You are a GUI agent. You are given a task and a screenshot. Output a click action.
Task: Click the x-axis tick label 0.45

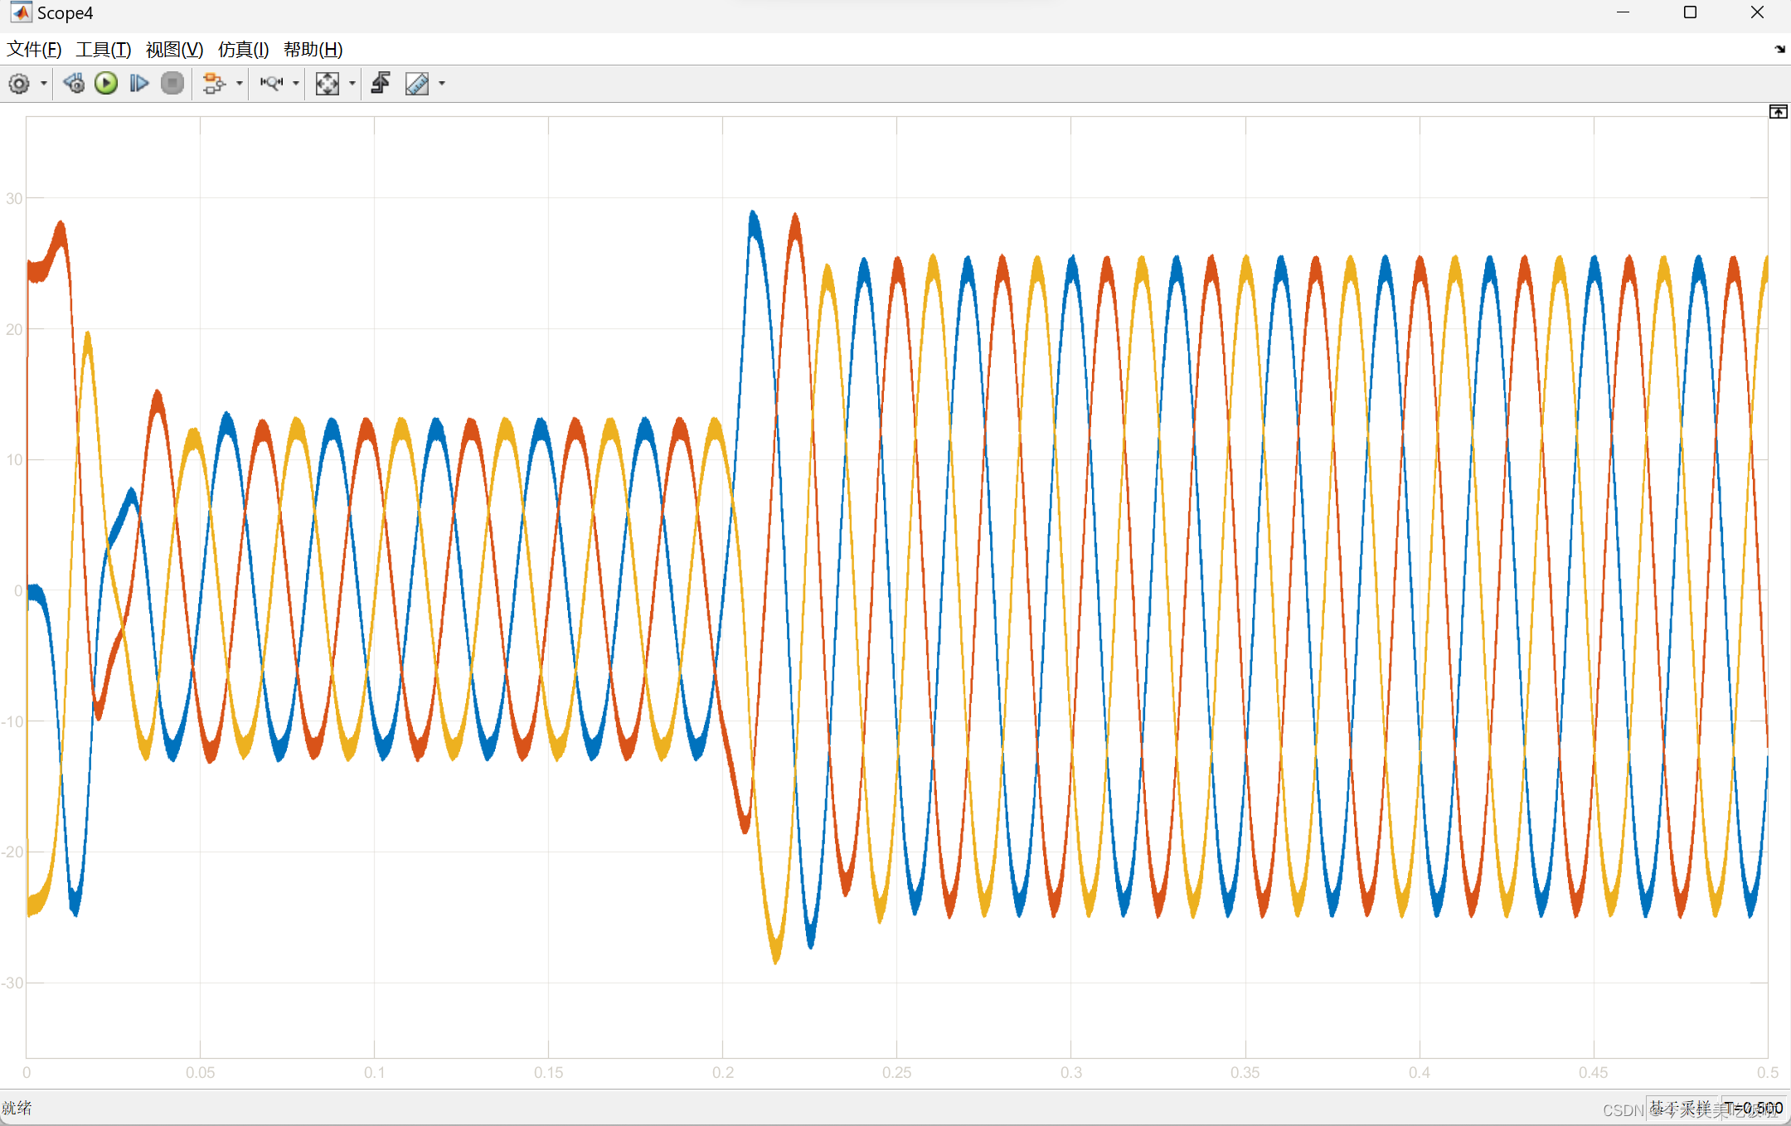1593,1073
